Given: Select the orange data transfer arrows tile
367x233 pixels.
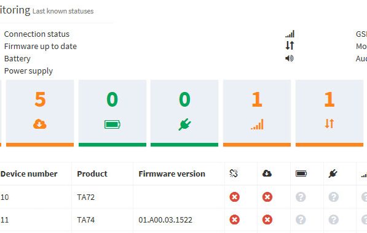Looking at the screenshot, I should click(x=330, y=113).
